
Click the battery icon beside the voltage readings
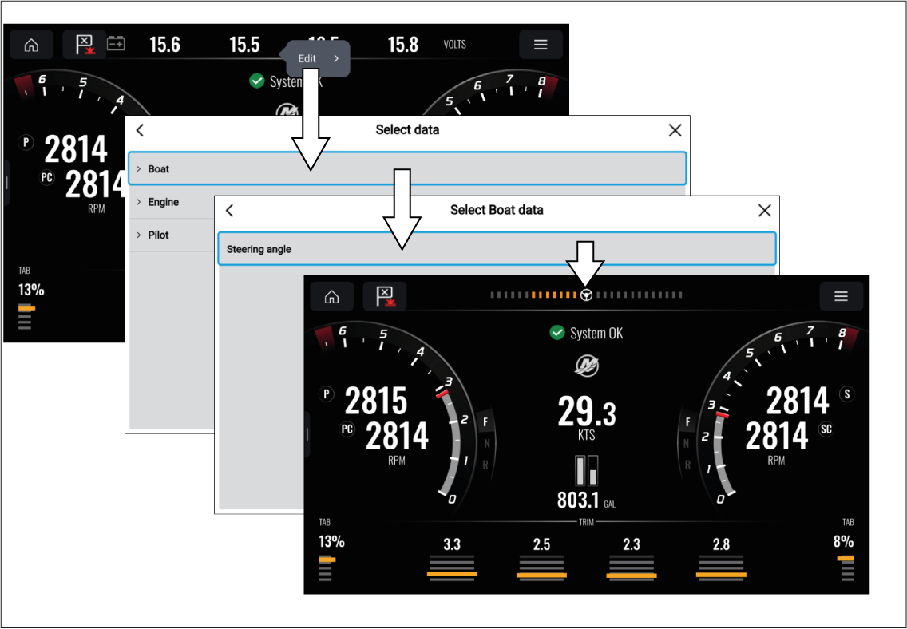pos(116,44)
